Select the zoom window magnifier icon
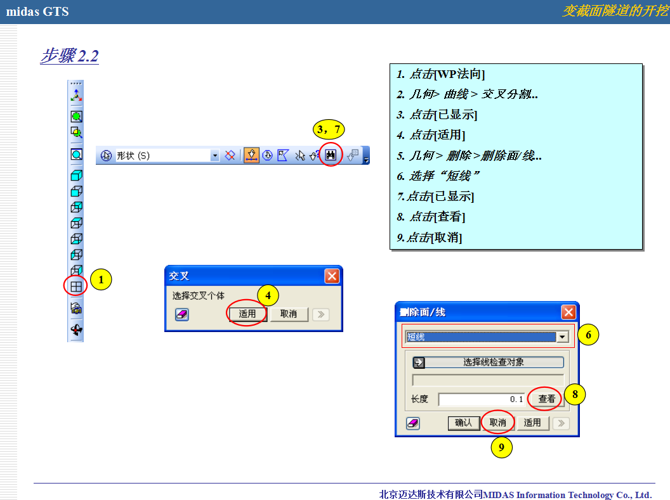This screenshot has width=670, height=500. click(77, 133)
